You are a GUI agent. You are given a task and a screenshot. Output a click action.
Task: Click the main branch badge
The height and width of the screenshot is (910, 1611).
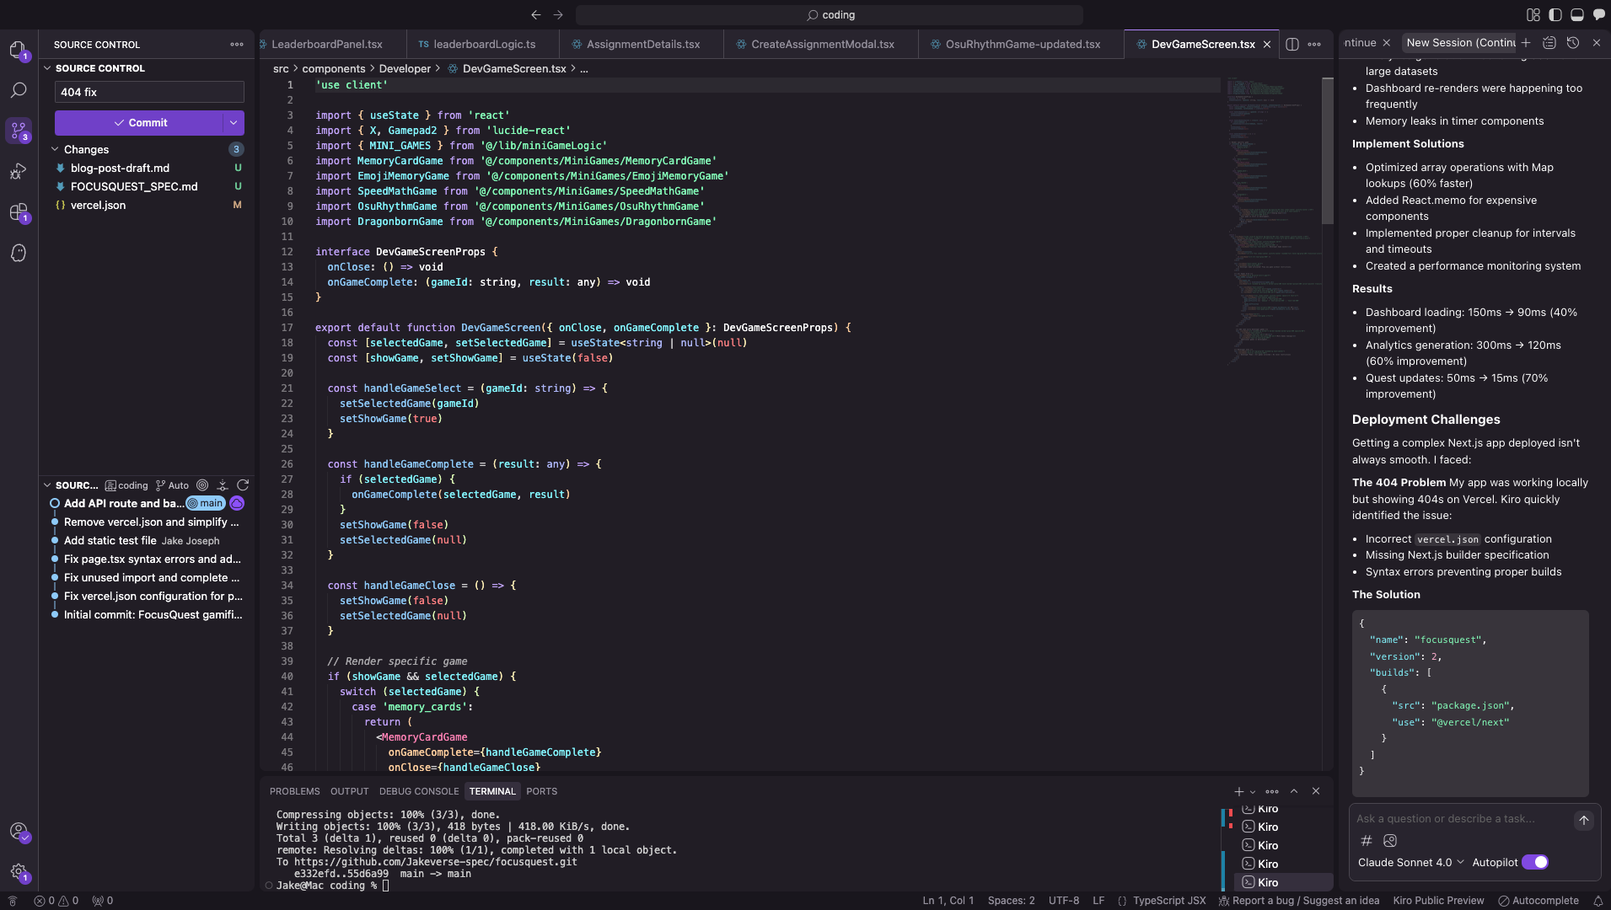click(x=206, y=504)
